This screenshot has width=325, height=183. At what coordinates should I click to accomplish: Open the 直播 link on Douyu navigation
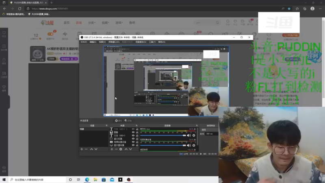(x=79, y=23)
